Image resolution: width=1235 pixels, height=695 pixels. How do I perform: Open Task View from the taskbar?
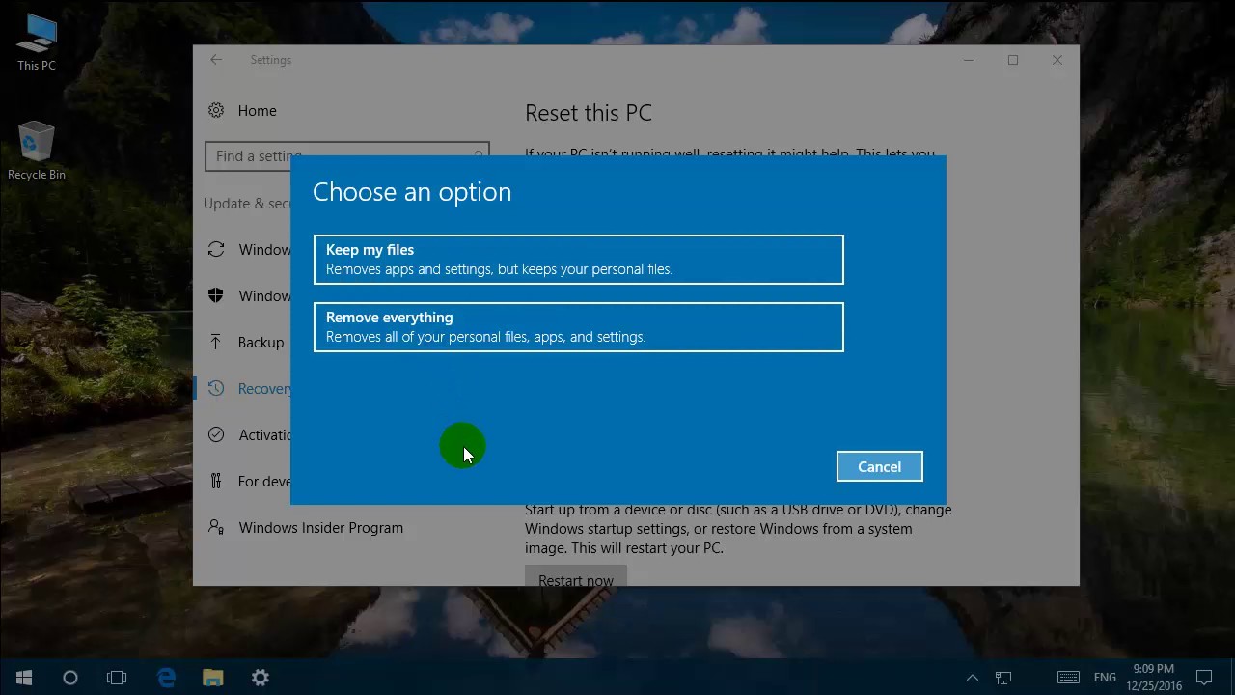[117, 678]
